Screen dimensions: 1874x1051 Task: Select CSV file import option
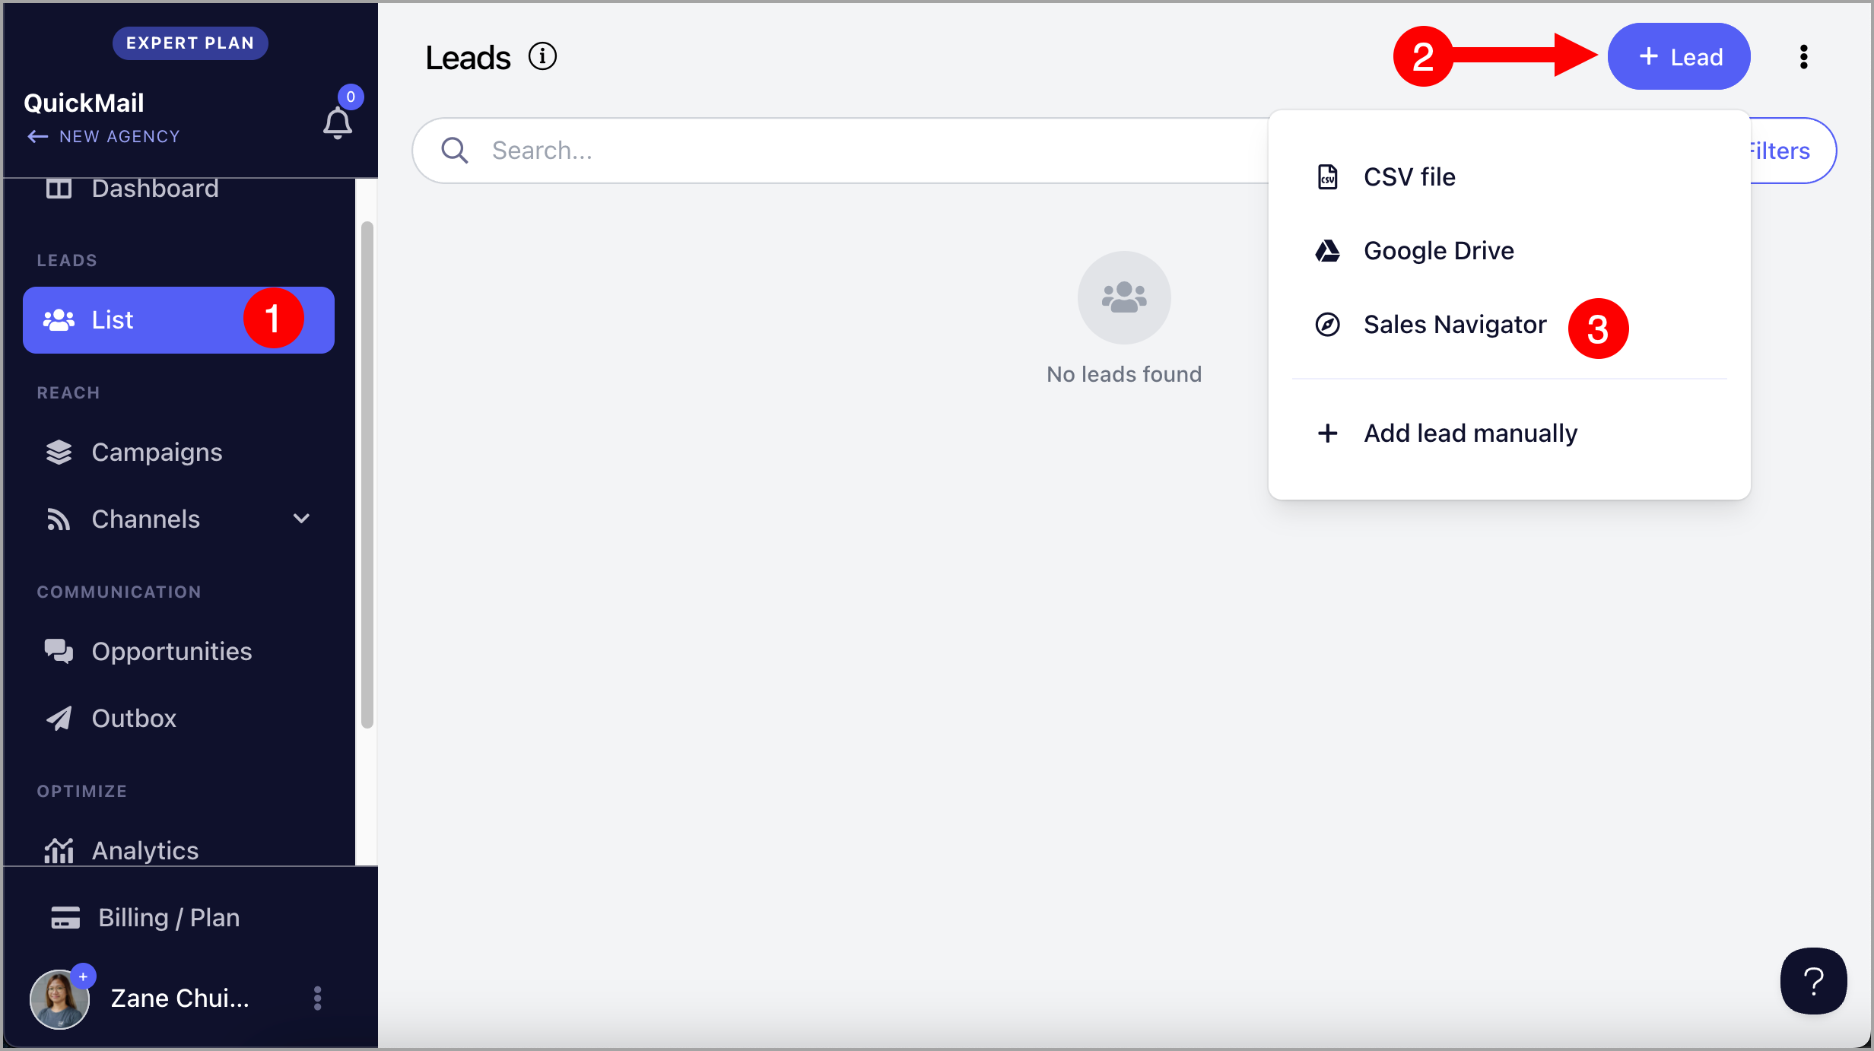(1509, 177)
